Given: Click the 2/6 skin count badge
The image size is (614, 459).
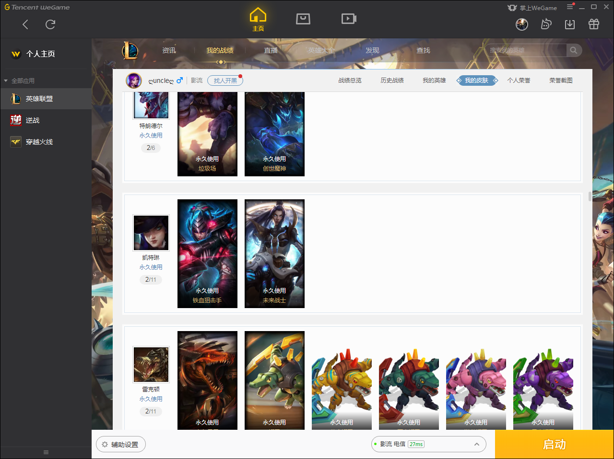Looking at the screenshot, I should [151, 148].
